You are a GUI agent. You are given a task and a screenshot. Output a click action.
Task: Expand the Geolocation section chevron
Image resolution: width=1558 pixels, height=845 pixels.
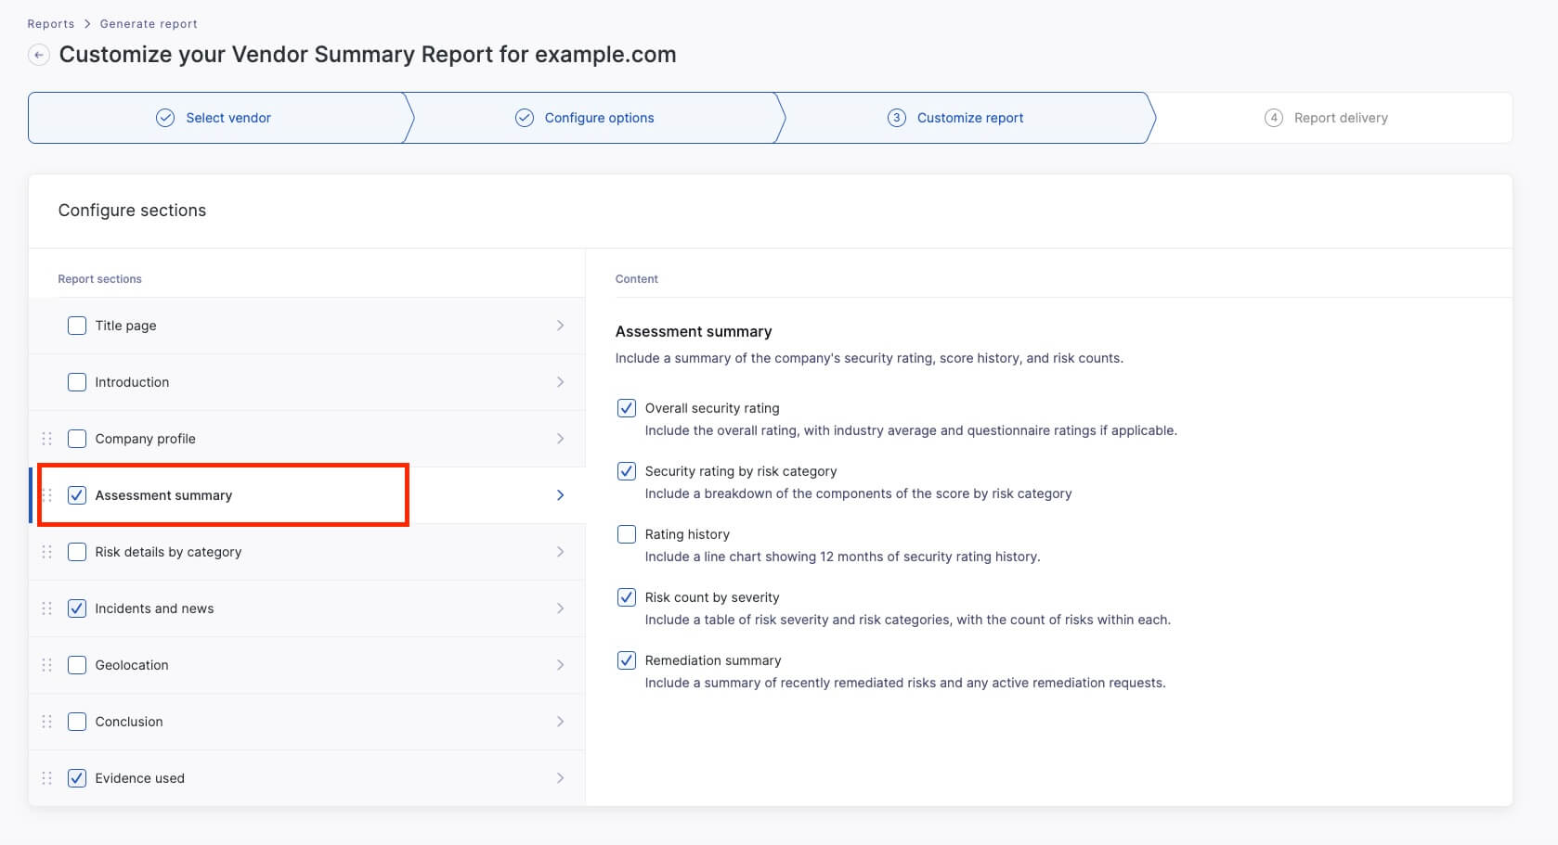[560, 665]
